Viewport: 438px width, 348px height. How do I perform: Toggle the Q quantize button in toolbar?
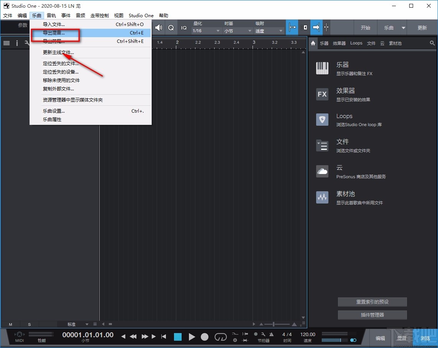coord(171,27)
